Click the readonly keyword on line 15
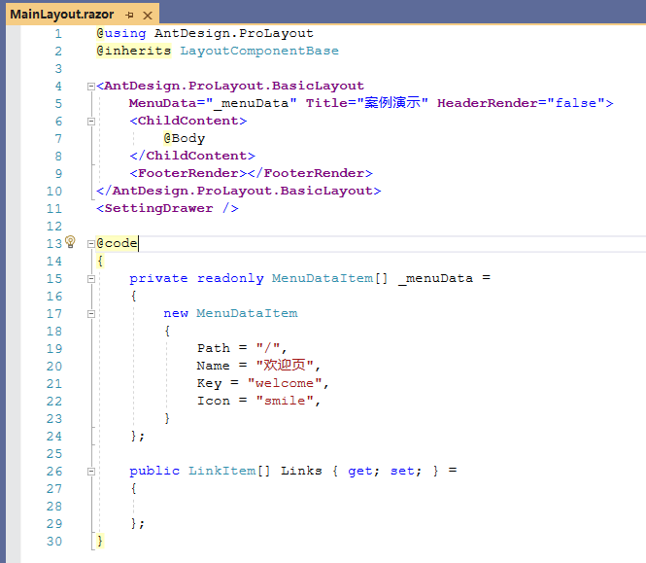 tap(230, 278)
